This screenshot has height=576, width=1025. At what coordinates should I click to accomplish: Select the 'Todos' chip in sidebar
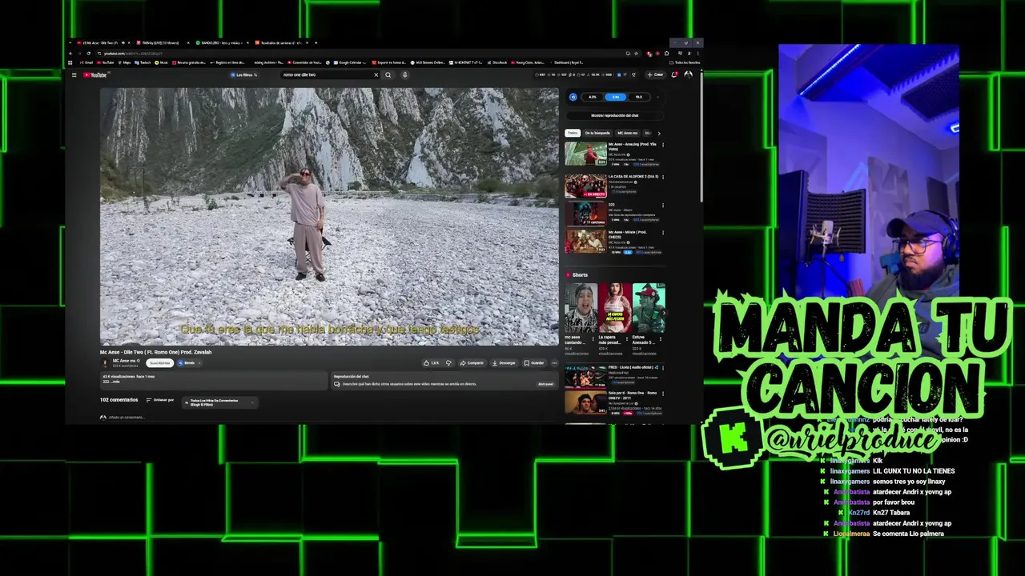coord(573,133)
